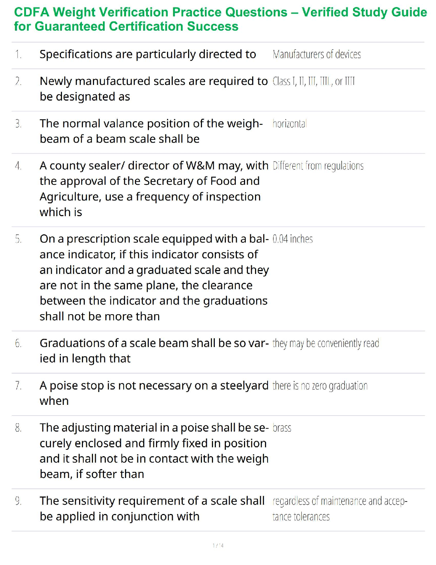
Task: Click the page number indicator at bottom
Action: click(x=218, y=545)
